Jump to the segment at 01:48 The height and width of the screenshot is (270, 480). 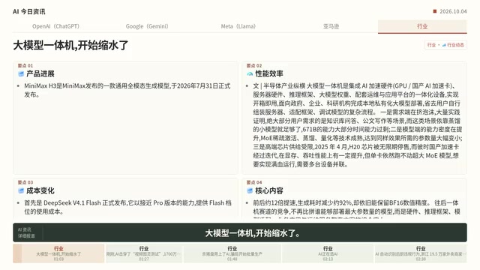pos(232,253)
